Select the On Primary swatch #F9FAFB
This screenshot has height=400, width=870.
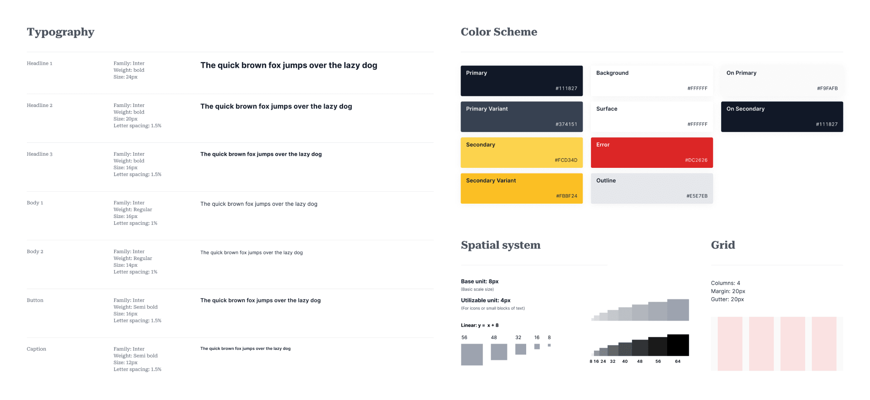click(781, 81)
